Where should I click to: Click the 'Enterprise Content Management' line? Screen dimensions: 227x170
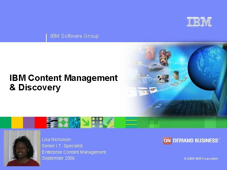click(x=74, y=152)
